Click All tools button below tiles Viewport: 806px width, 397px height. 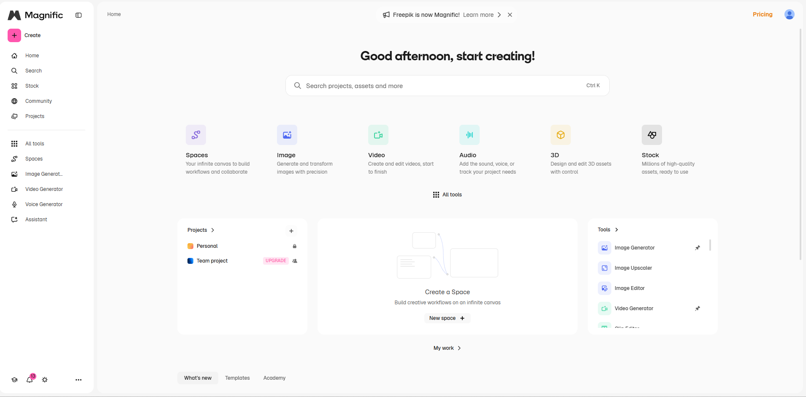(x=448, y=195)
